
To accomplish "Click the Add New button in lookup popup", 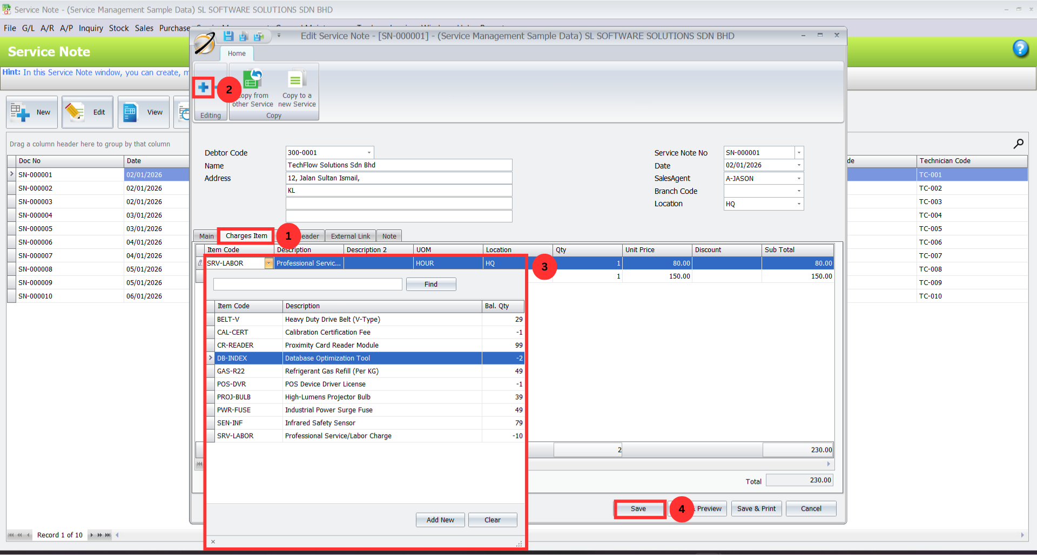I will (440, 520).
